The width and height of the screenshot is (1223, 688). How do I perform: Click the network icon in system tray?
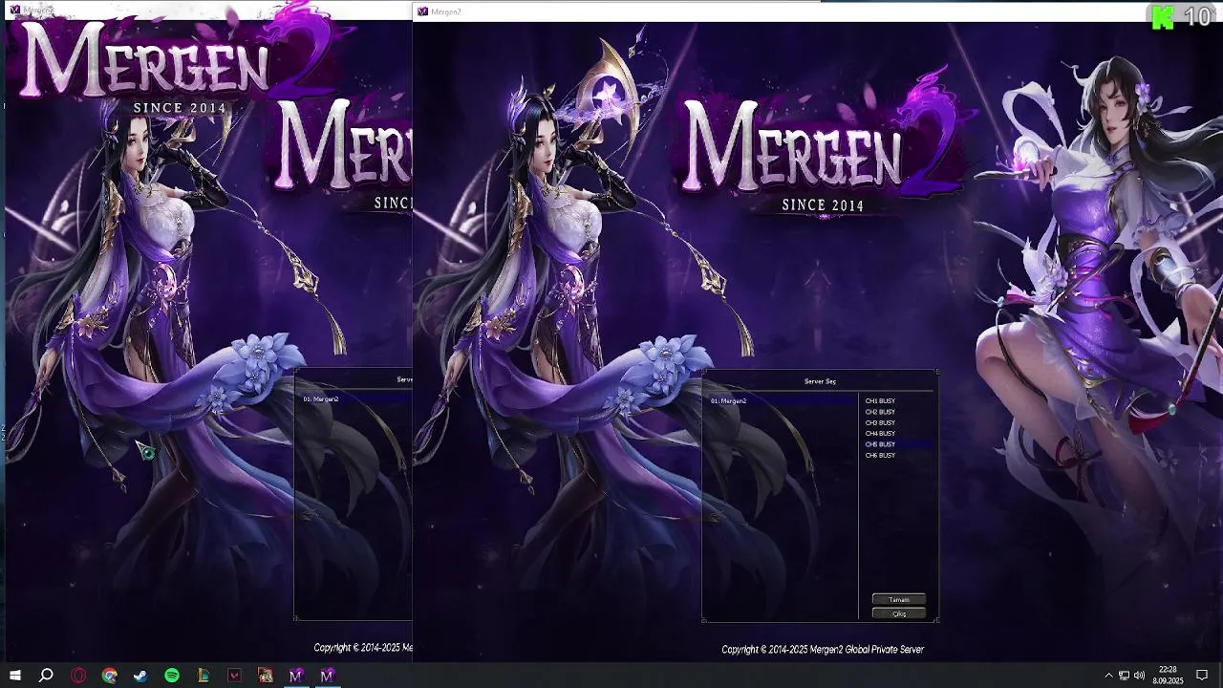[1124, 676]
